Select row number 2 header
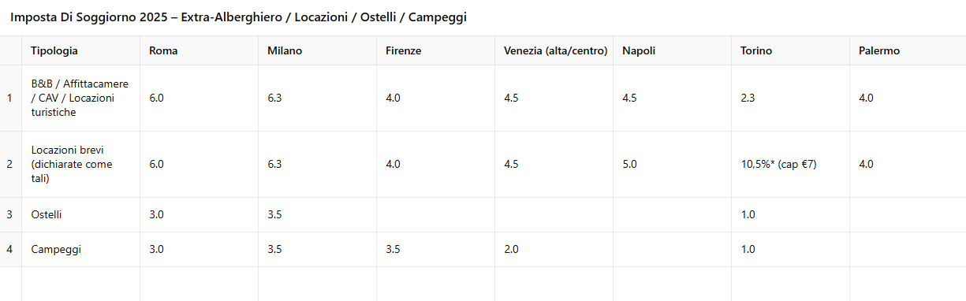The height and width of the screenshot is (301, 966). tap(10, 165)
